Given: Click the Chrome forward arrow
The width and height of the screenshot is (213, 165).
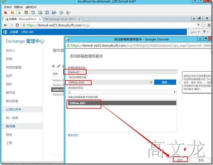Looking at the screenshot, I should point(11,25).
